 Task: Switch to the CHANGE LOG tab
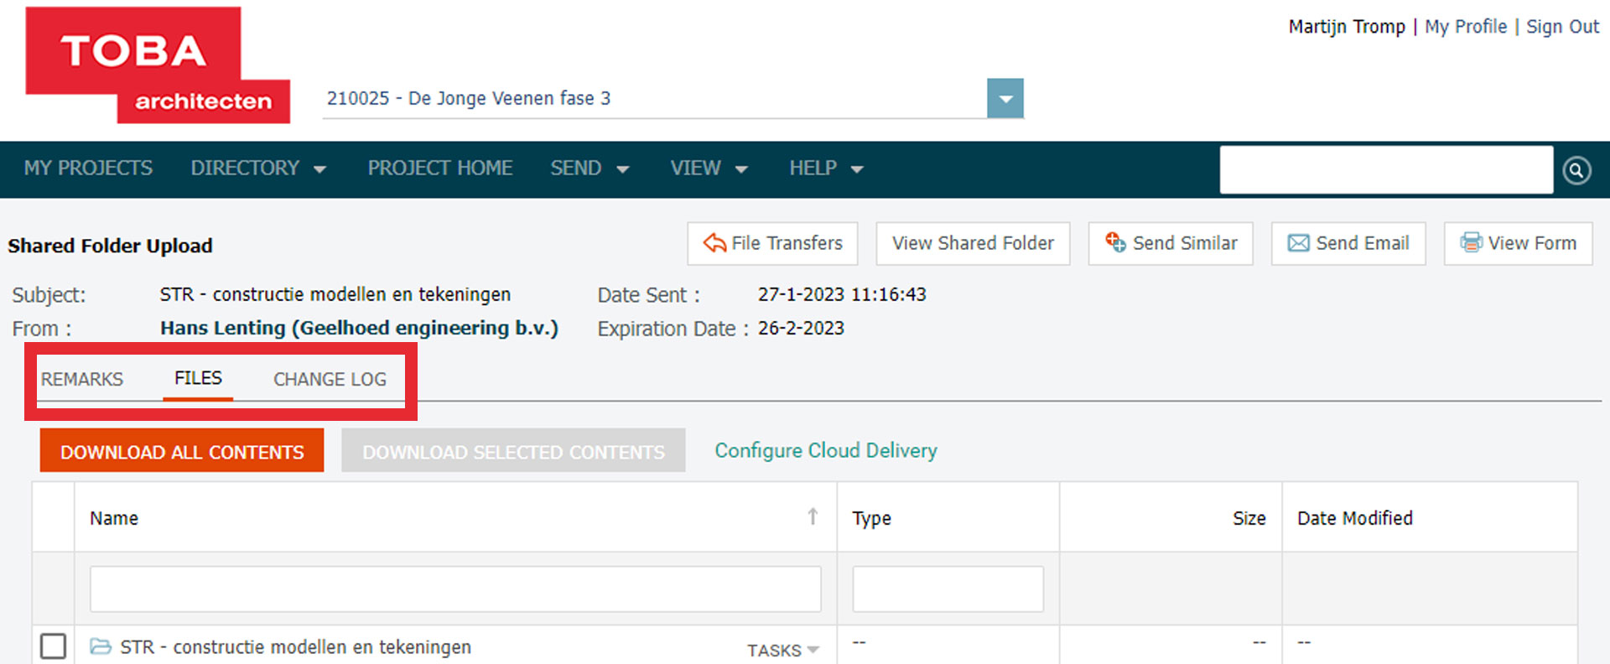click(x=330, y=380)
